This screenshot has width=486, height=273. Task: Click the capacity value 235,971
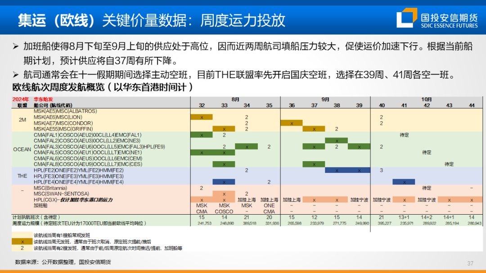[407, 223]
